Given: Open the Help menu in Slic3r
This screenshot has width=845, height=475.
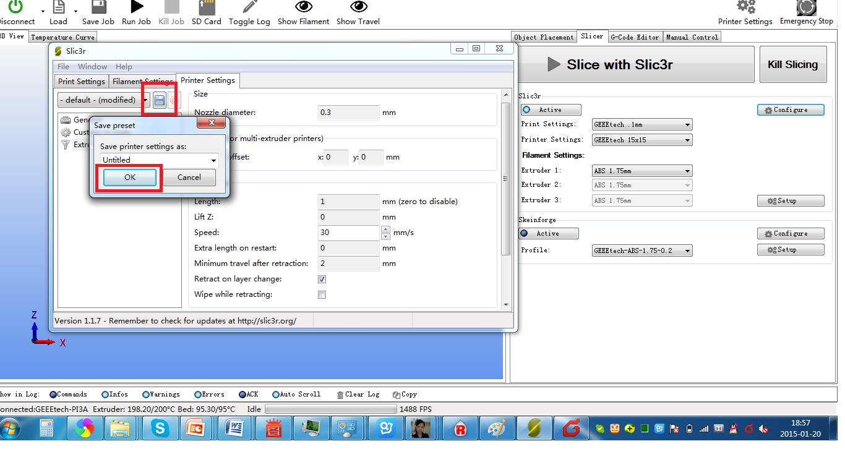Looking at the screenshot, I should coord(124,67).
